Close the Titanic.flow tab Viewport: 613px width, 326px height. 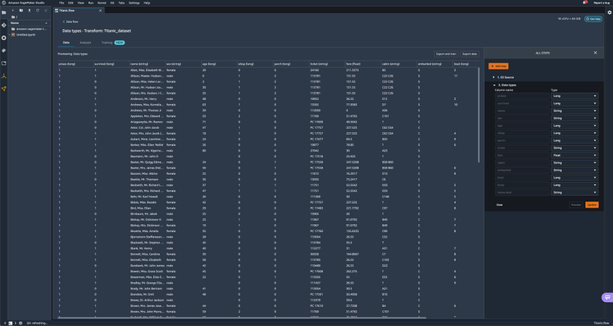pos(101,11)
